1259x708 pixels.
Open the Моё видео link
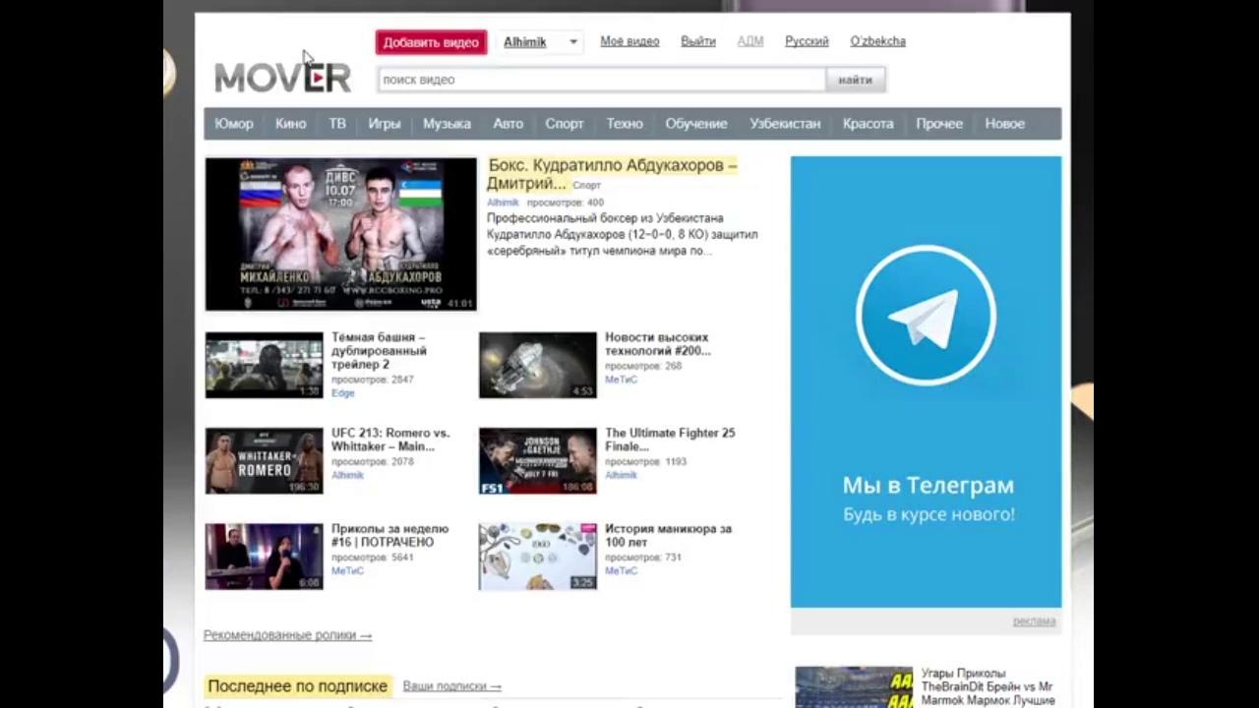[x=629, y=41]
